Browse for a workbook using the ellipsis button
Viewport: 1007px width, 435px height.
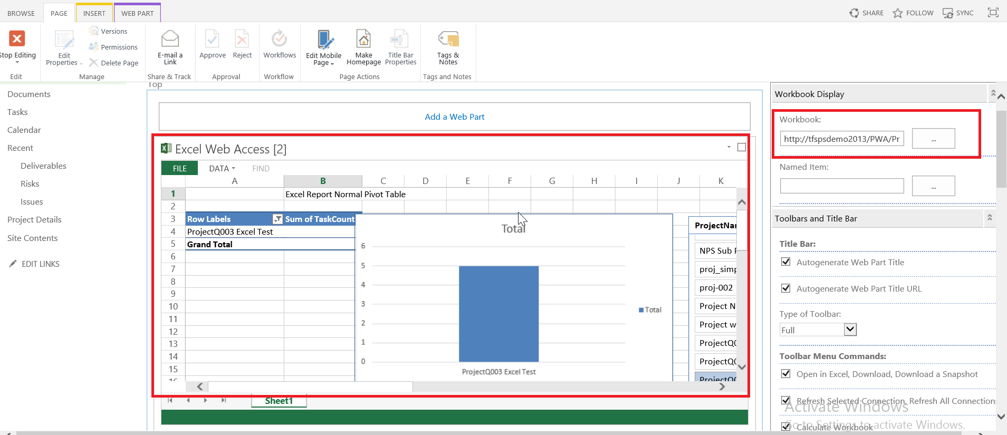point(933,139)
